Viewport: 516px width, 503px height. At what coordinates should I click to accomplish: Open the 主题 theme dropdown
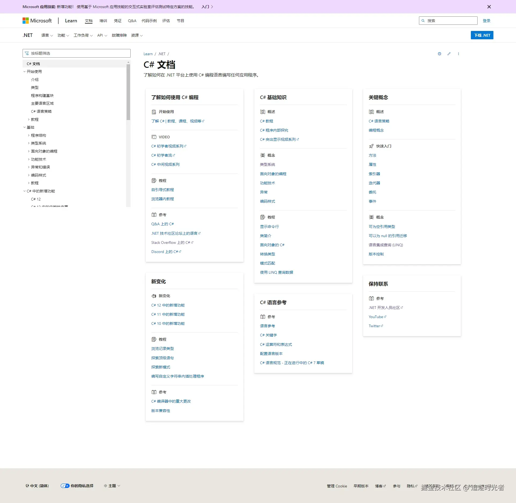pos(112,486)
